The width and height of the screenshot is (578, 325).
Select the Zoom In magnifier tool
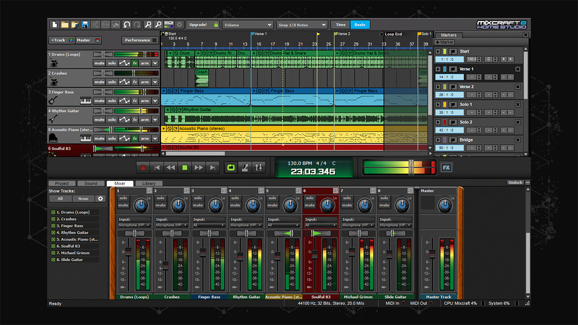coord(148,24)
